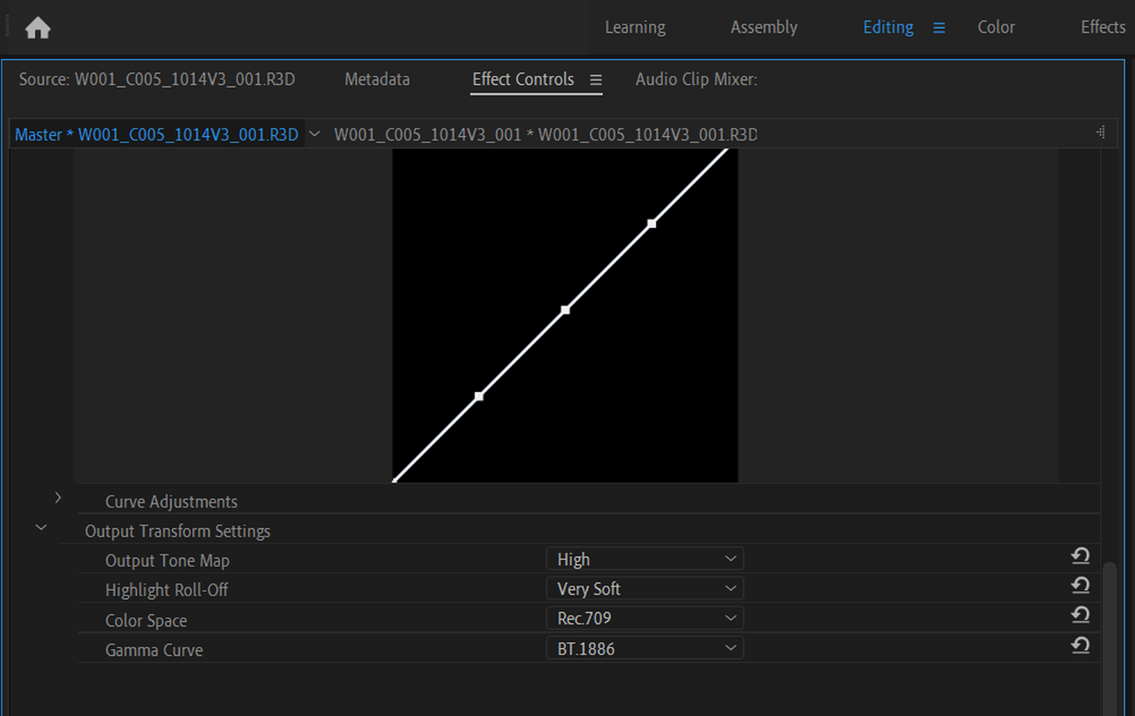Click the Highlight Roll-Off label

167,591
